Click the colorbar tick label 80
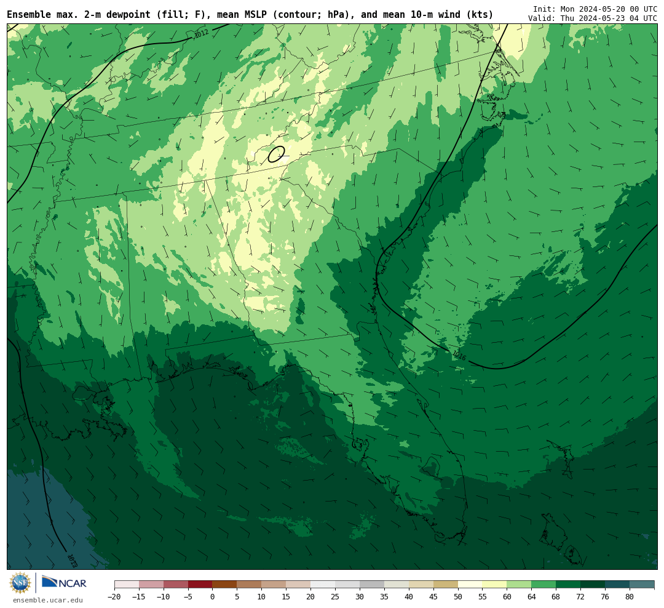 click(x=630, y=596)
